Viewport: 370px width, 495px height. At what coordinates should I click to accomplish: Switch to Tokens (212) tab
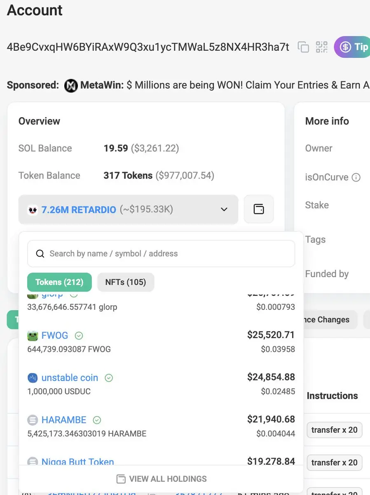(59, 282)
